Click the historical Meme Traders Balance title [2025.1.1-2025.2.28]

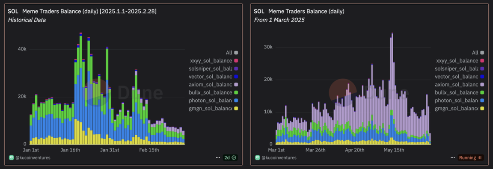(x=89, y=12)
